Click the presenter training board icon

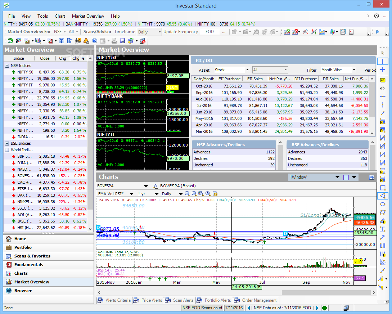(78, 41)
